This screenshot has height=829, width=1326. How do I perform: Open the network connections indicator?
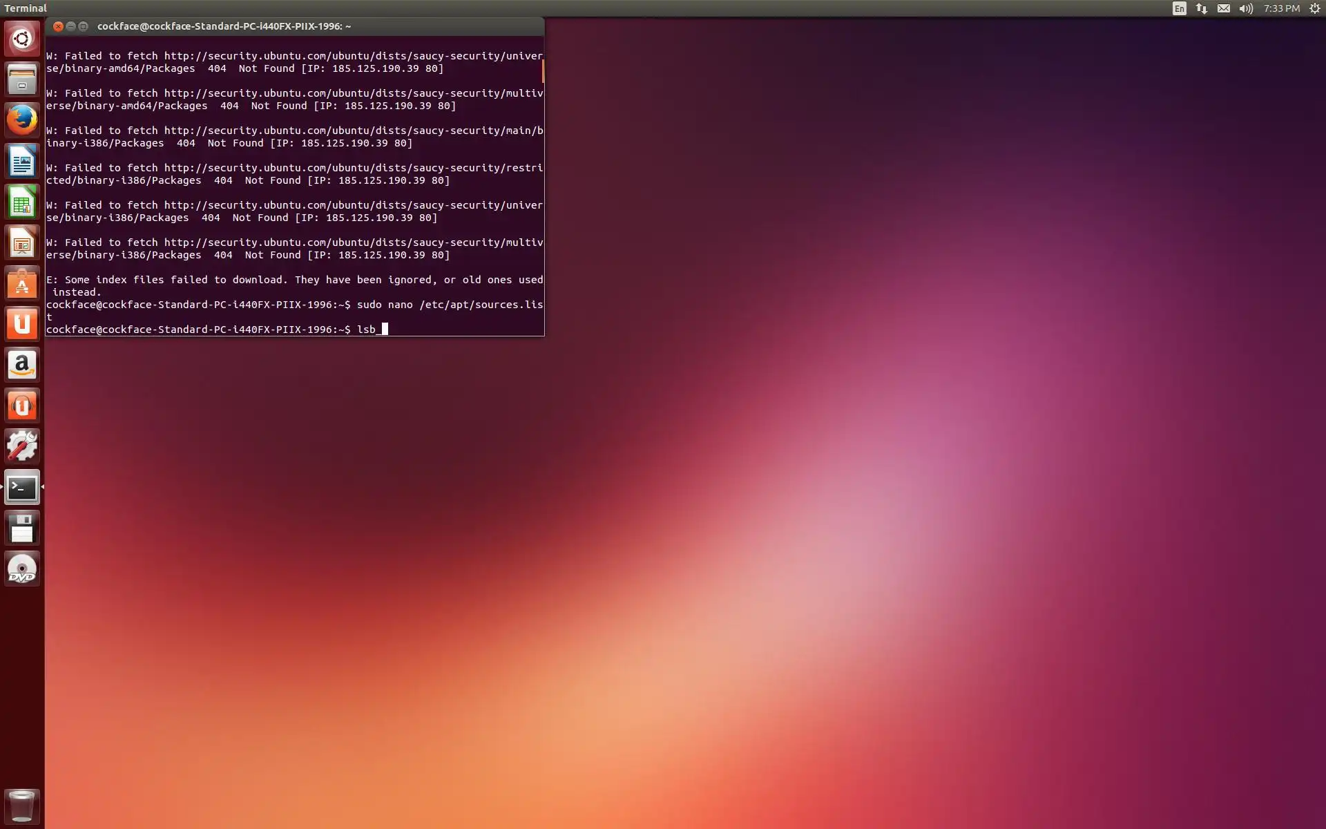click(1202, 8)
